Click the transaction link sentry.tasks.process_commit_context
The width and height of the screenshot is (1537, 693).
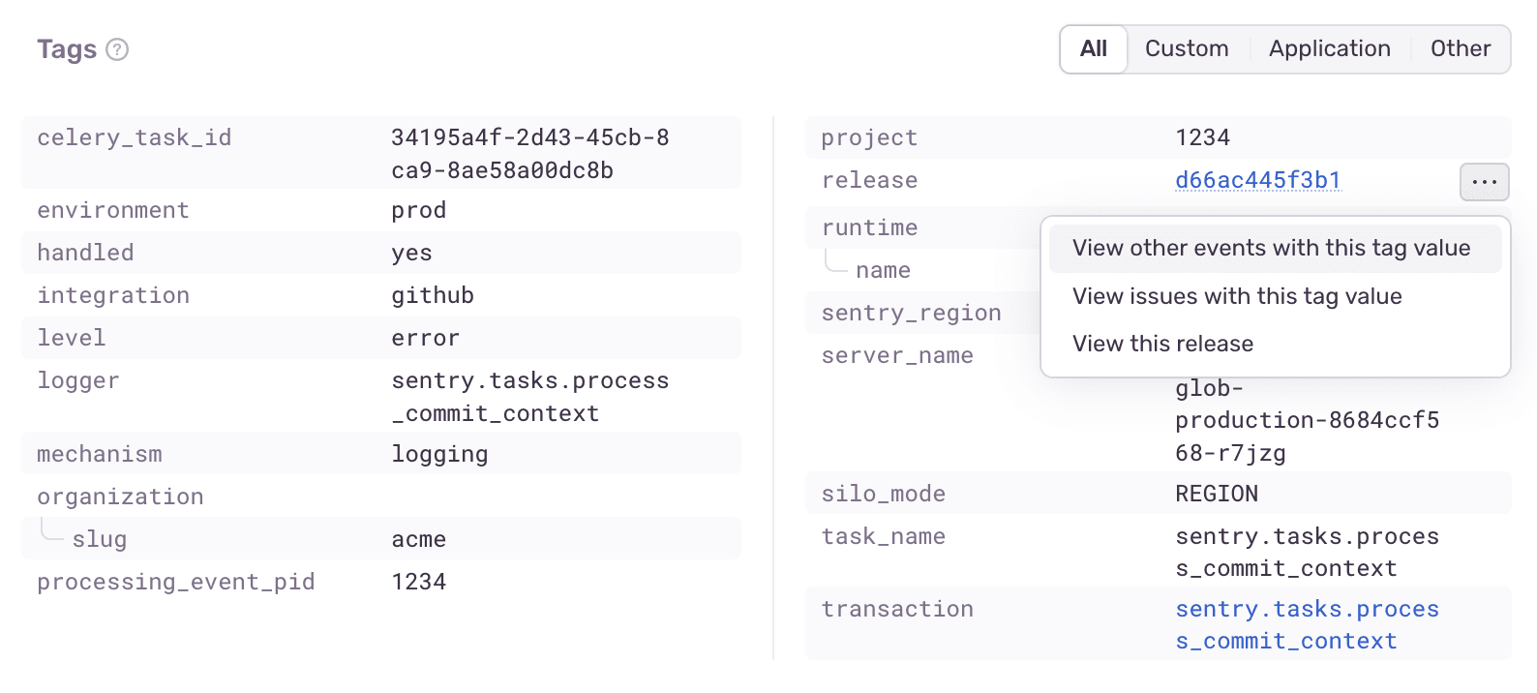(1307, 624)
